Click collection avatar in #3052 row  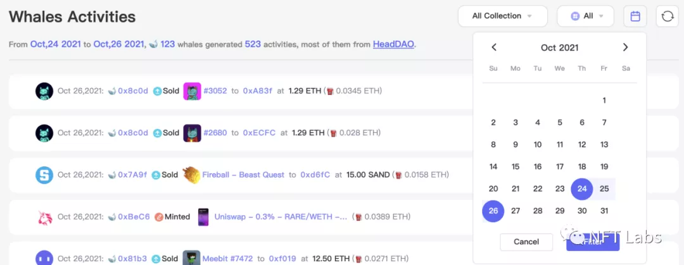click(44, 91)
